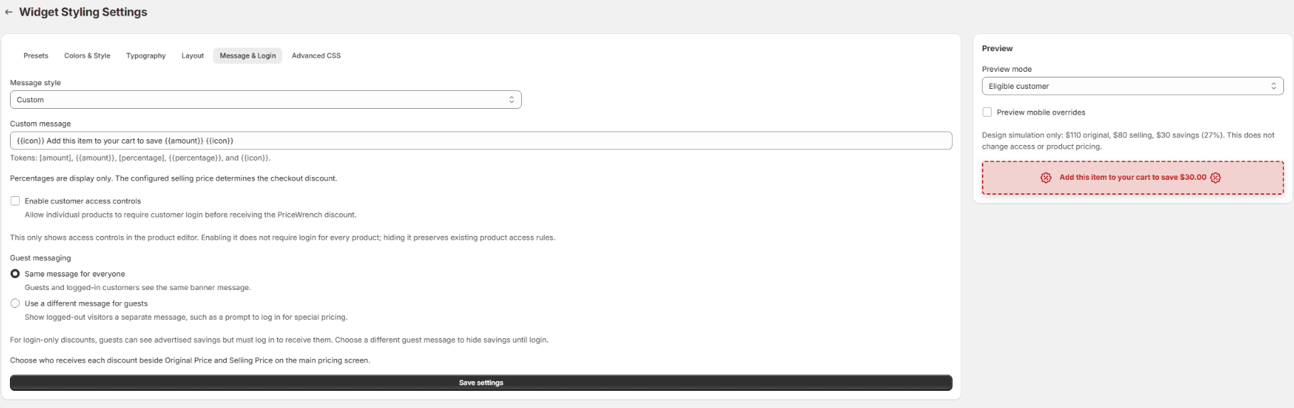Click the back arrow beside Widget Styling Settings
1294x408 pixels.
9,12
